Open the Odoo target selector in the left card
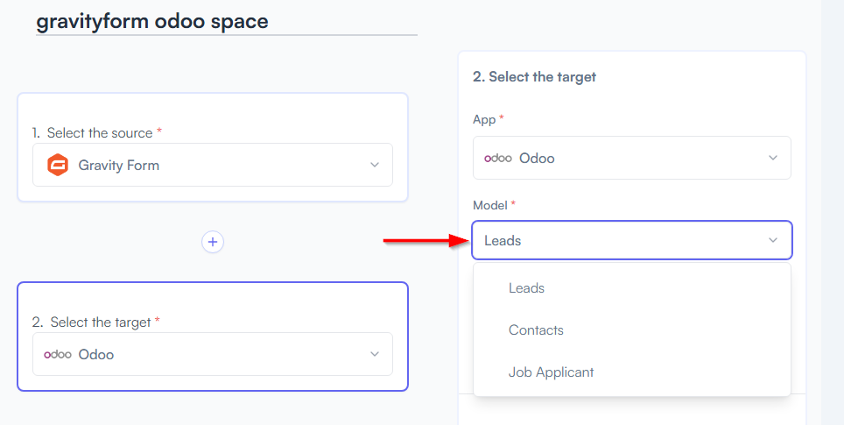The image size is (844, 425). coord(213,354)
